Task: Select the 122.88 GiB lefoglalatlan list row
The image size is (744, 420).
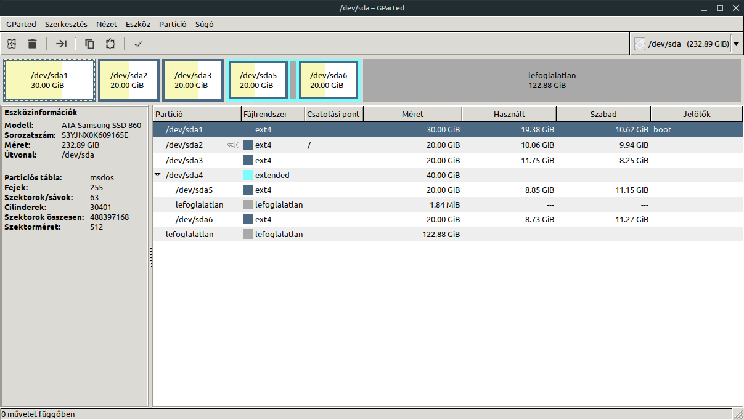Action: [448, 234]
